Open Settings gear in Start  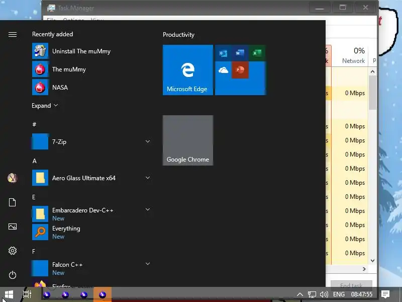tap(12, 251)
